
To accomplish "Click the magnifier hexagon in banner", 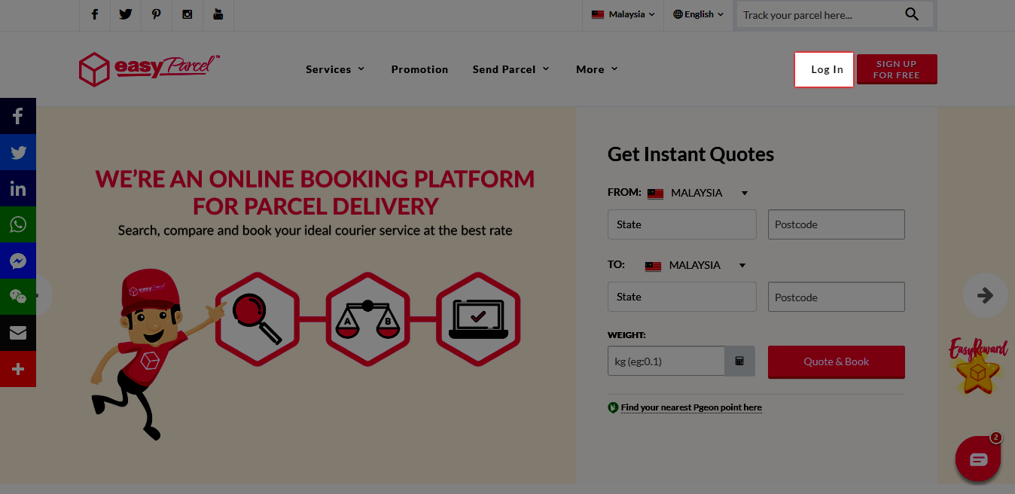I will tap(258, 319).
